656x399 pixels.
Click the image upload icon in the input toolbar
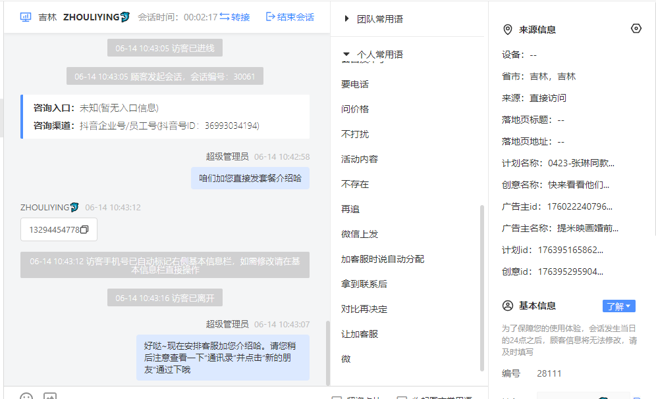click(50, 396)
